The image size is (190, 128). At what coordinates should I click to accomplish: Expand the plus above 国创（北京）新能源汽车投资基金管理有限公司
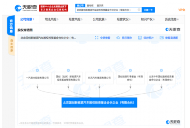[x=68, y=70]
